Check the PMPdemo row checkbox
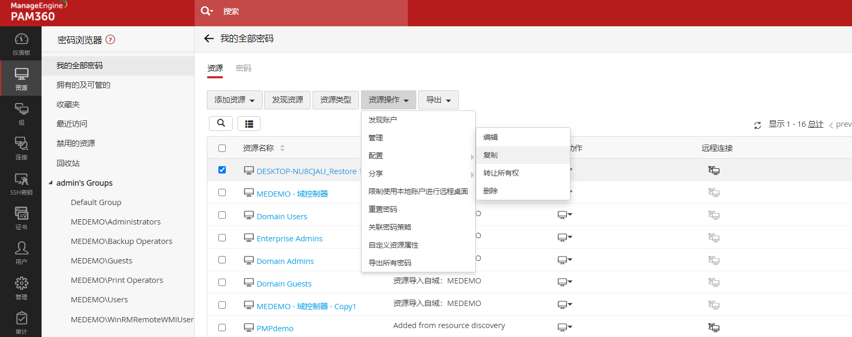This screenshot has width=852, height=337. [222, 328]
